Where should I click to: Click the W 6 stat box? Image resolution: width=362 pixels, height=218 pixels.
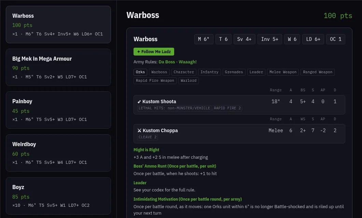click(292, 39)
